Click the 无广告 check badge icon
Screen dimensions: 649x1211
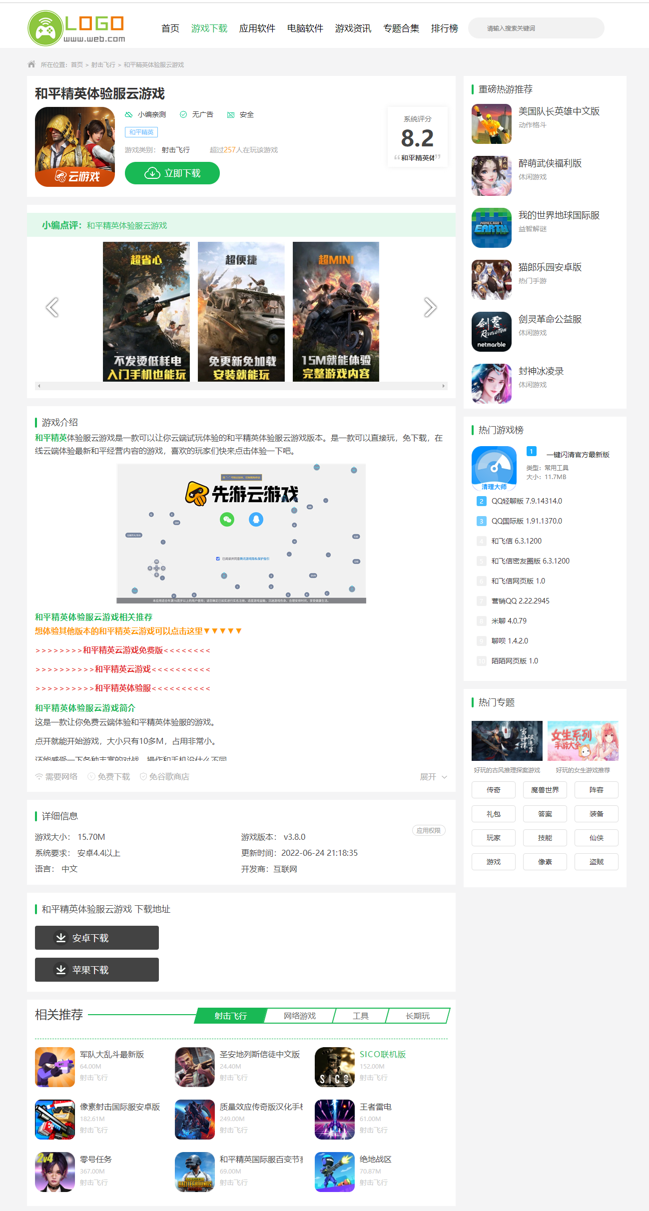tap(183, 114)
